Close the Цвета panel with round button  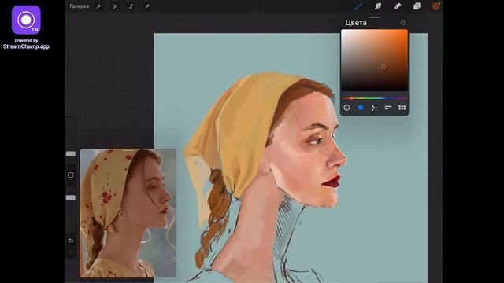click(x=402, y=23)
